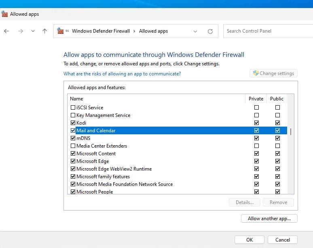Viewport: 313px width, 248px height.
Task: Click the Forward arrow navigation icon
Action: (20, 31)
